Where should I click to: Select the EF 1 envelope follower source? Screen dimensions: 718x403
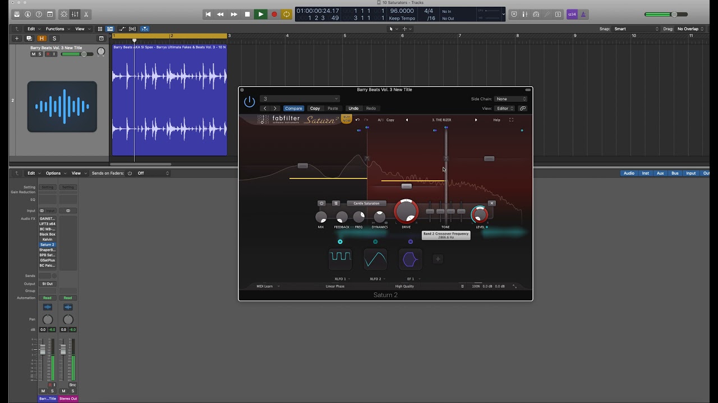pos(411,259)
